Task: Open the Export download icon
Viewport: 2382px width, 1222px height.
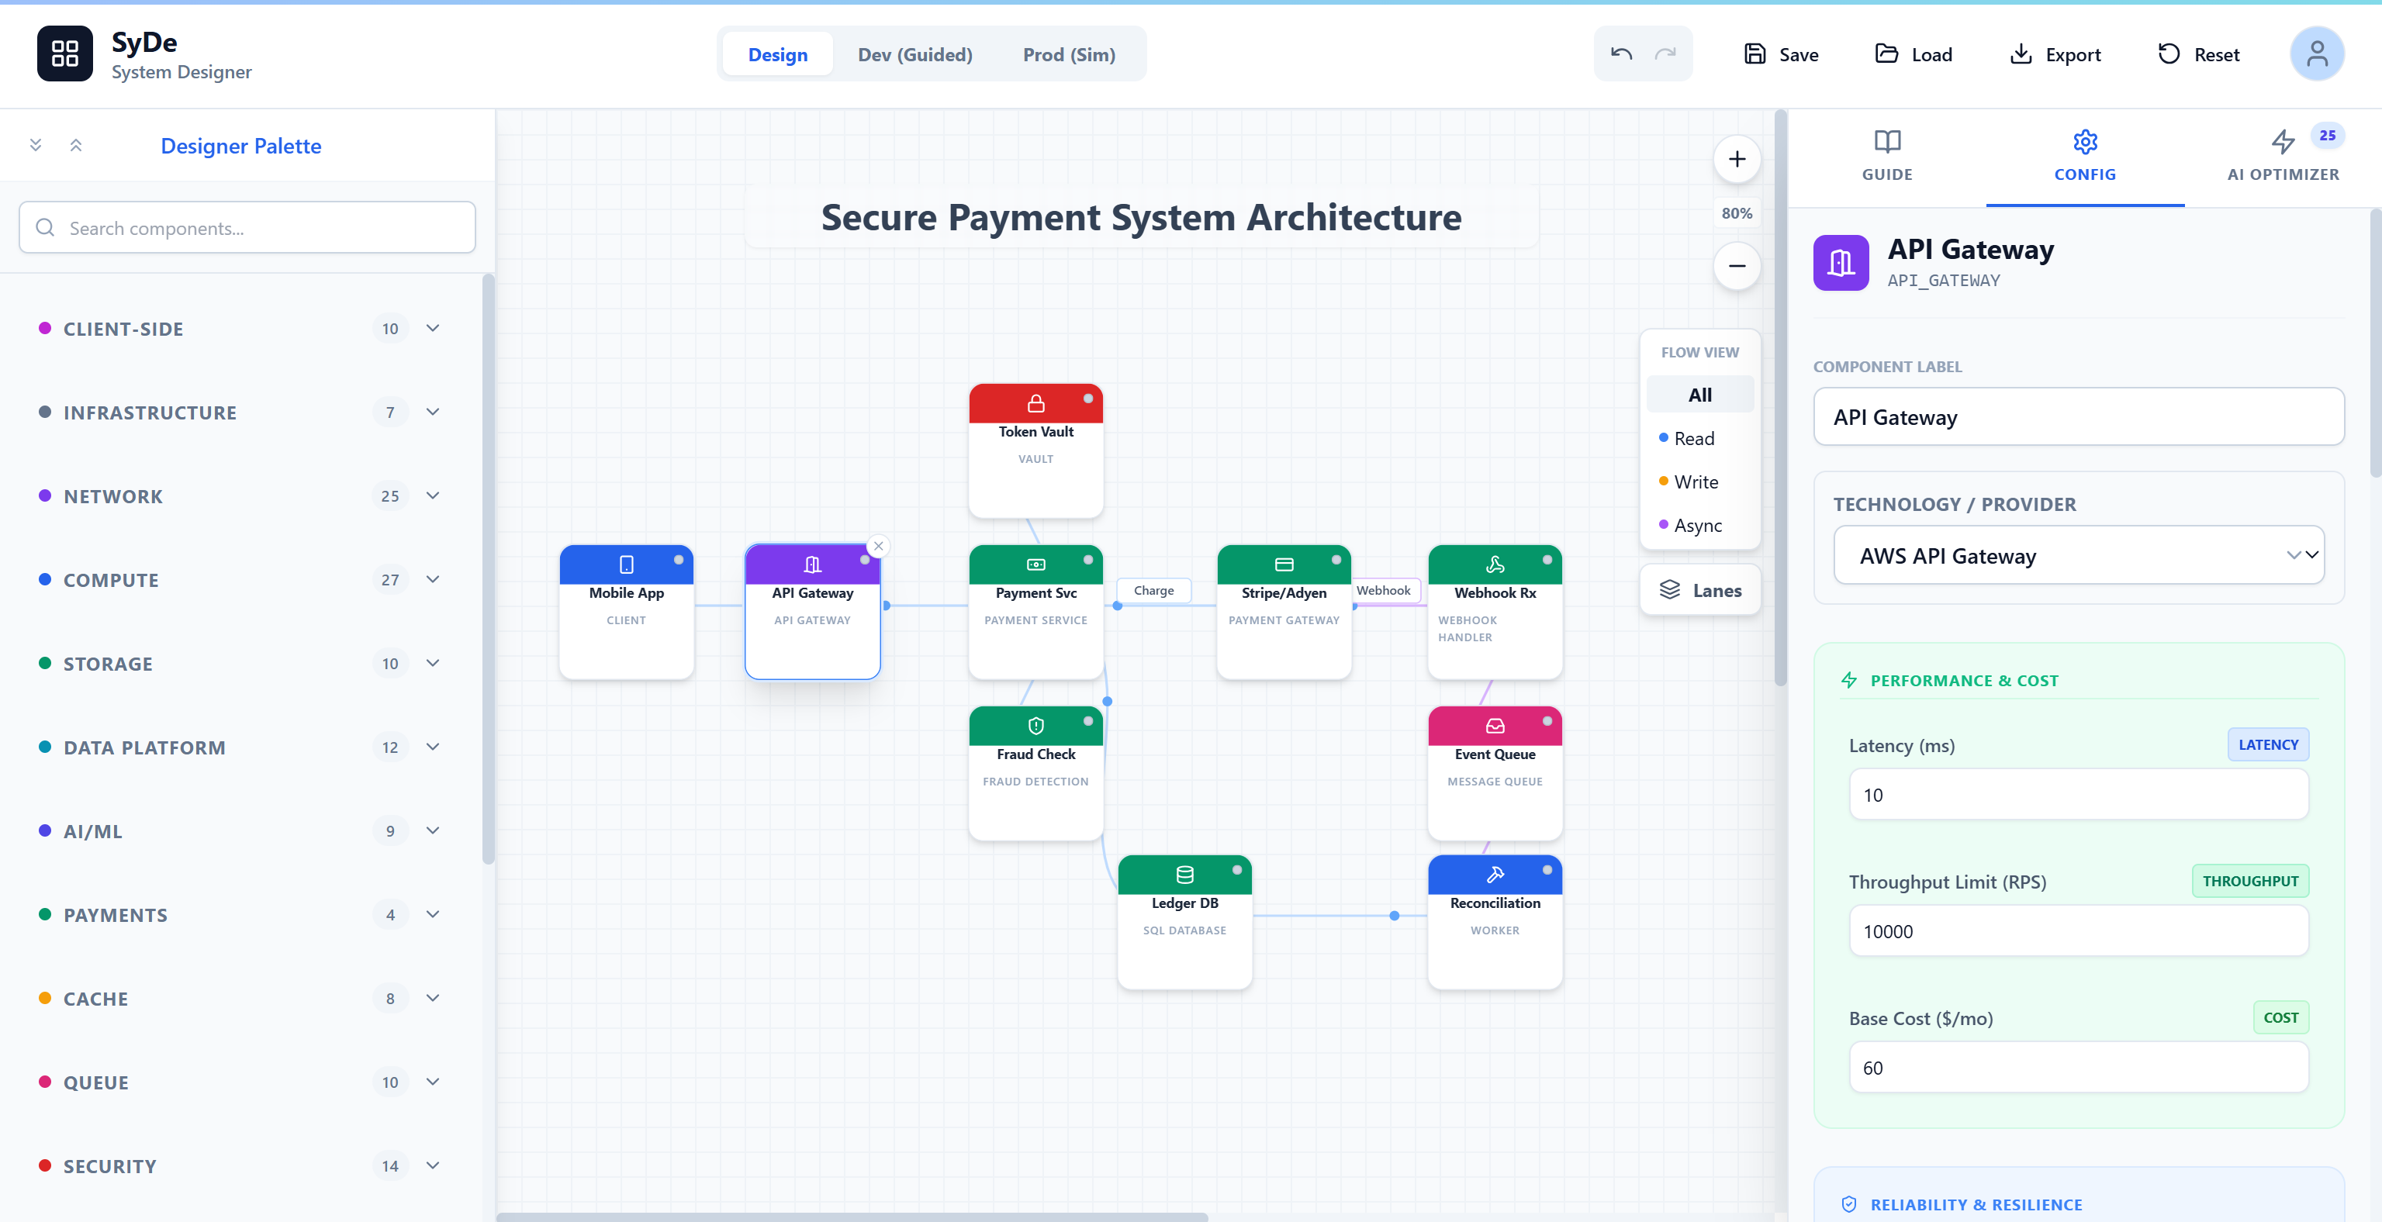Action: (2020, 54)
